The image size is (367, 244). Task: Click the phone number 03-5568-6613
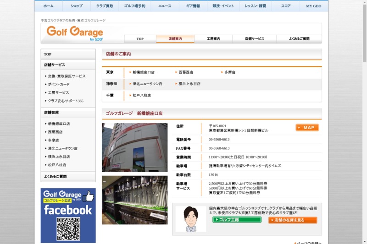[219, 139]
